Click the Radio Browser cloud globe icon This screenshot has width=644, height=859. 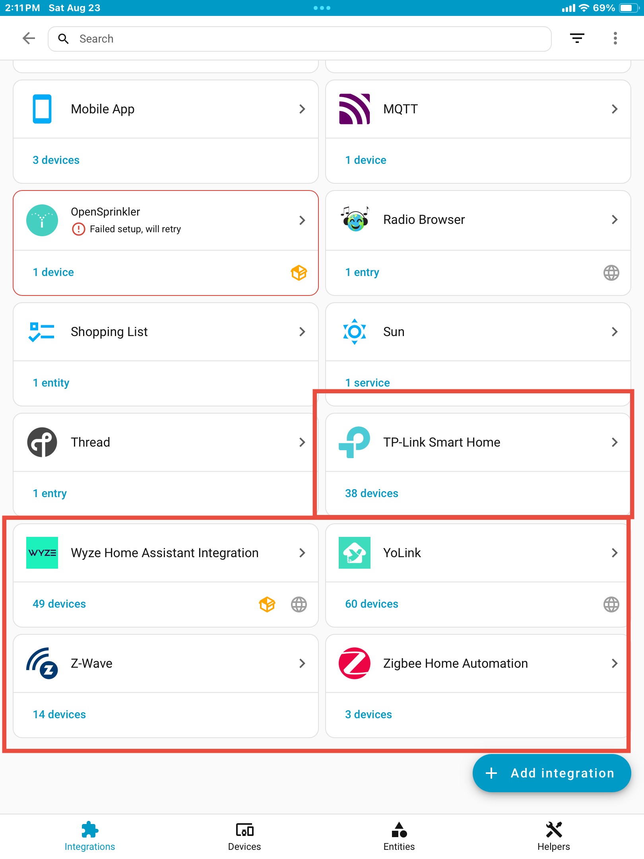[x=611, y=273]
